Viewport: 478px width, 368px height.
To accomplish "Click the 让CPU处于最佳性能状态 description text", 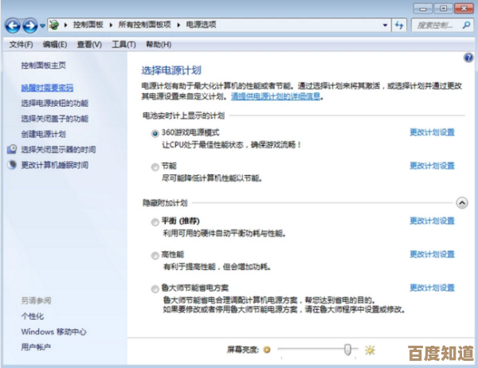I will click(232, 145).
